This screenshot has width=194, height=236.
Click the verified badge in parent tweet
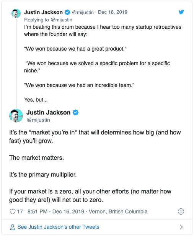point(67,12)
